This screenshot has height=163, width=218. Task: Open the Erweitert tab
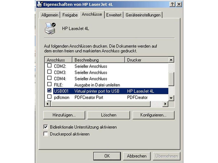[x=114, y=15]
